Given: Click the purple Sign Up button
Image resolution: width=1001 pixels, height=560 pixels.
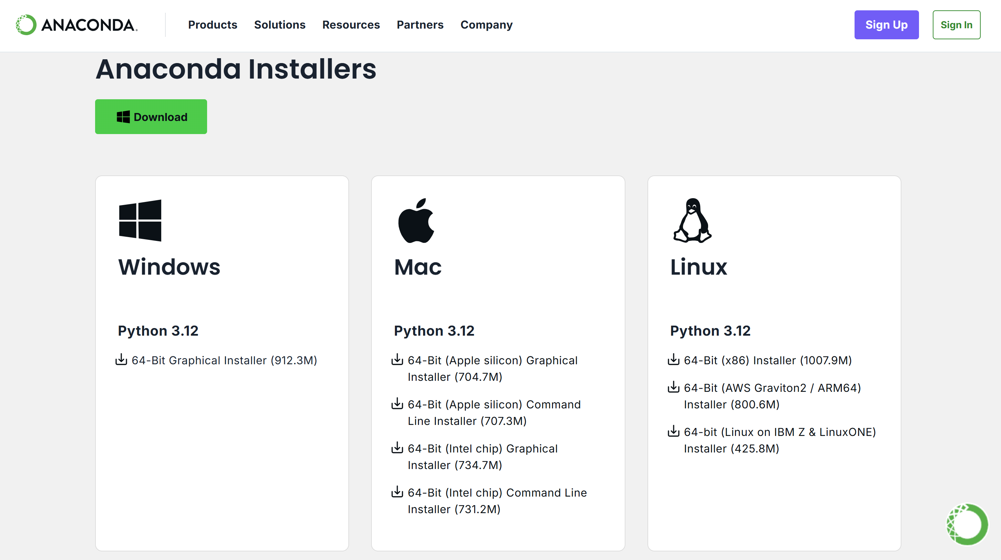Looking at the screenshot, I should pyautogui.click(x=886, y=25).
